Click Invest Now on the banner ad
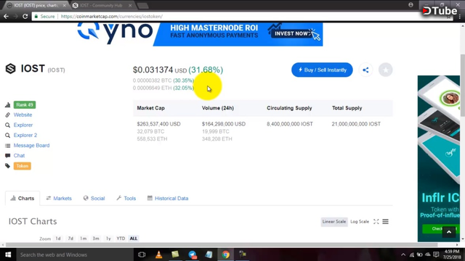 (x=291, y=33)
